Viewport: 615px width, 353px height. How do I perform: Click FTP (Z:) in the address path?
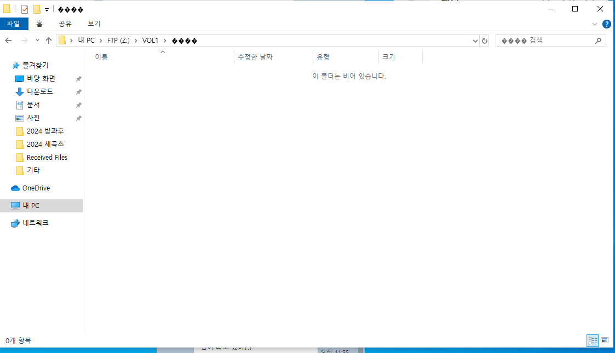pyautogui.click(x=118, y=40)
